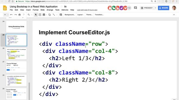Reload the page in the browser

click(9, 1)
